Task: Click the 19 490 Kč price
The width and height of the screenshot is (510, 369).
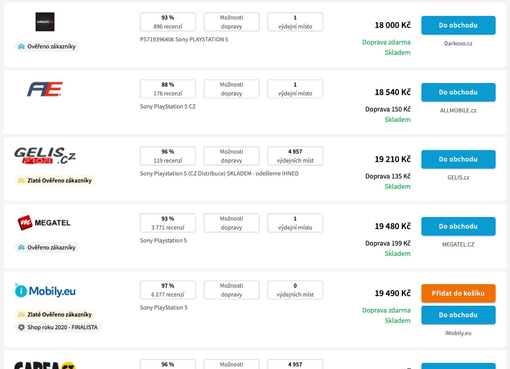Action: (393, 293)
